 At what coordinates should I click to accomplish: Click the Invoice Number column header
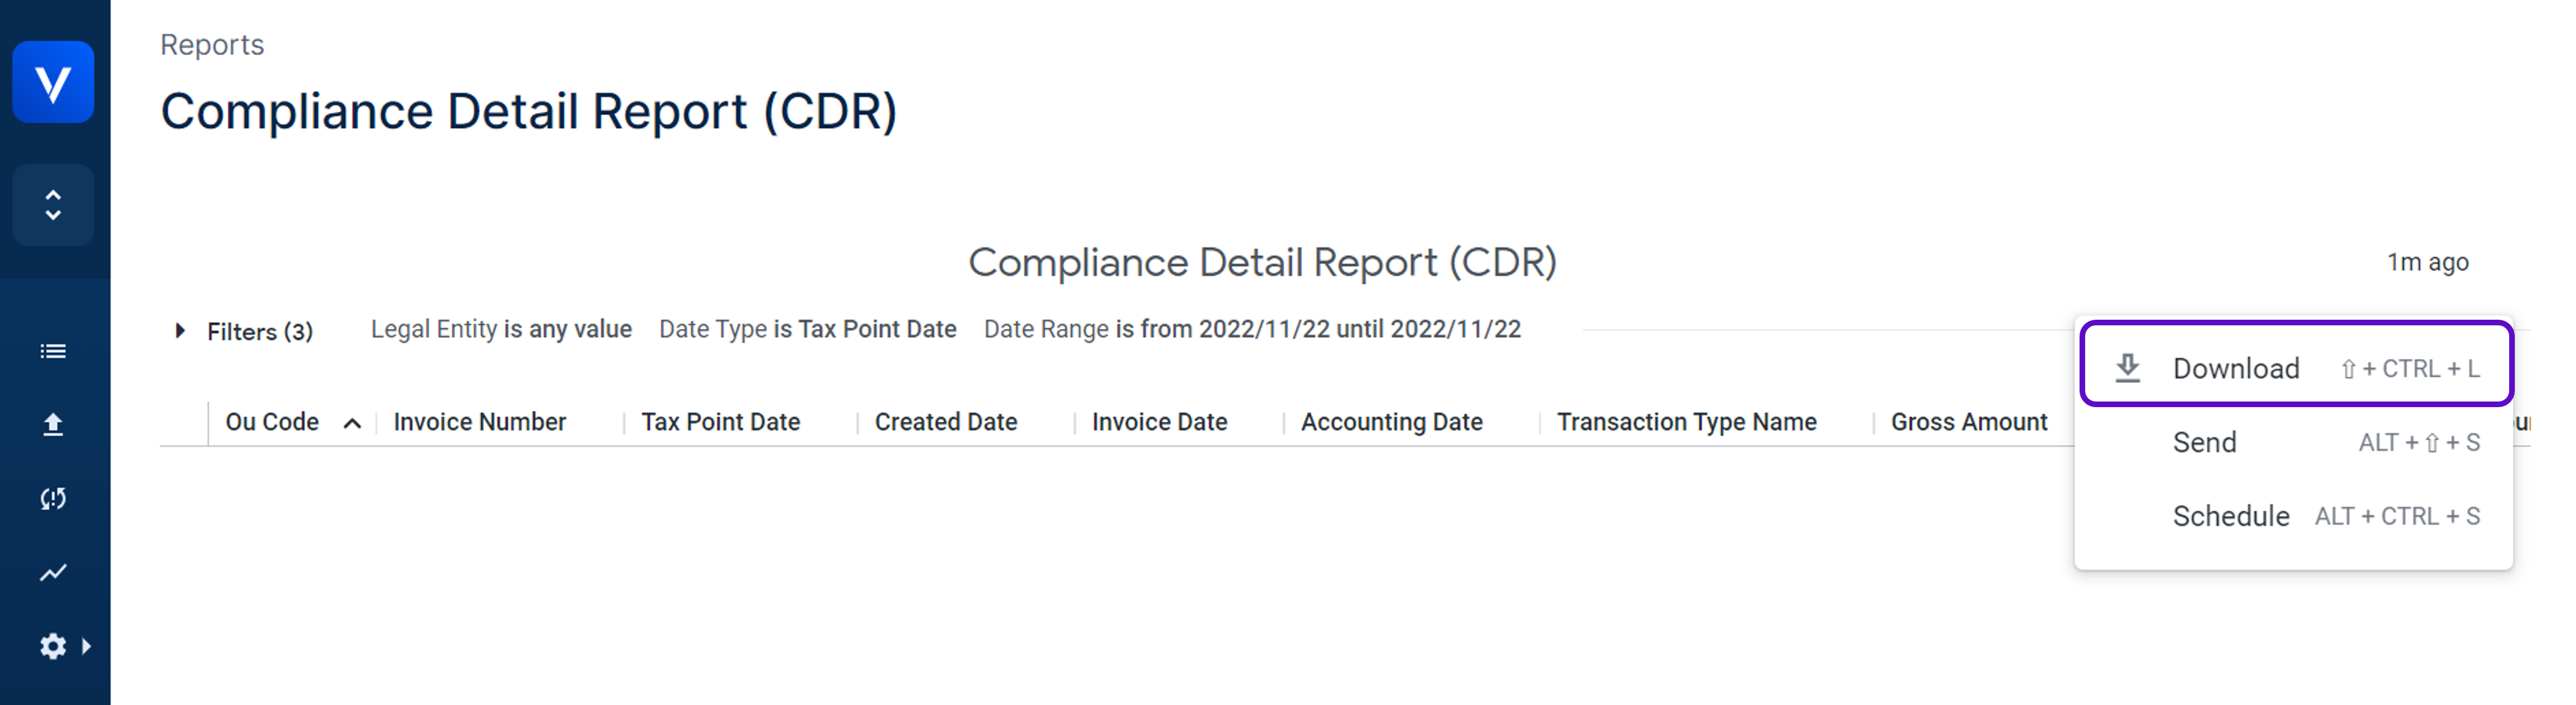[480, 422]
